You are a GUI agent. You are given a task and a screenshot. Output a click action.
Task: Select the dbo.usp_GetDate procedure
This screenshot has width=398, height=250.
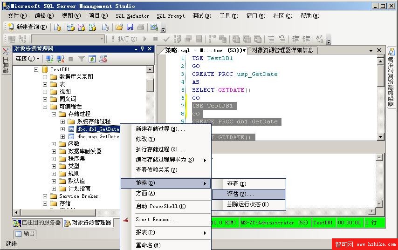pyautogui.click(x=98, y=136)
